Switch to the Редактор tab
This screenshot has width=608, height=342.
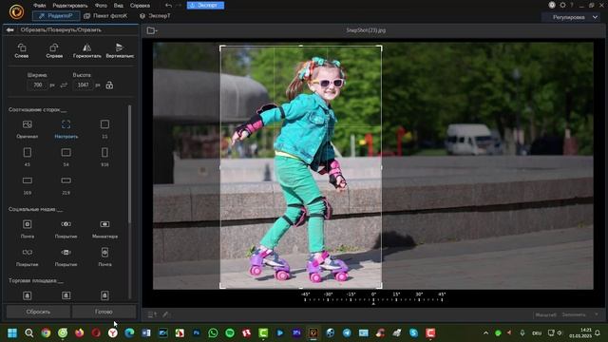56,16
